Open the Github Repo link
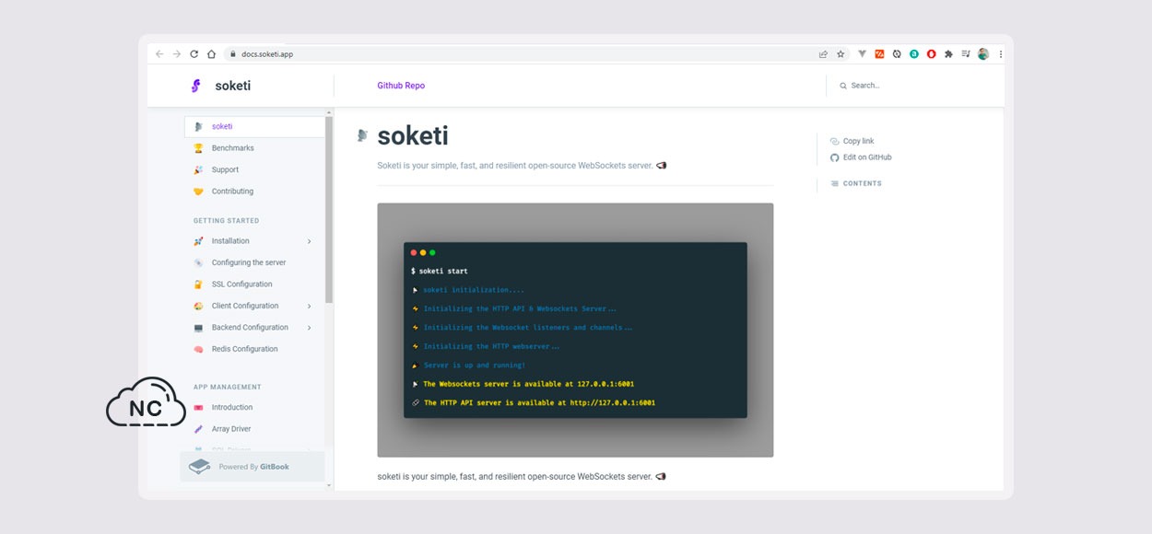 point(401,86)
